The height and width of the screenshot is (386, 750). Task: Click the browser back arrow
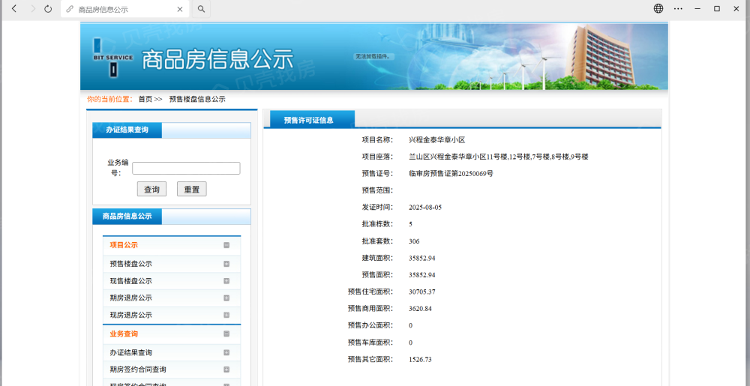point(13,8)
